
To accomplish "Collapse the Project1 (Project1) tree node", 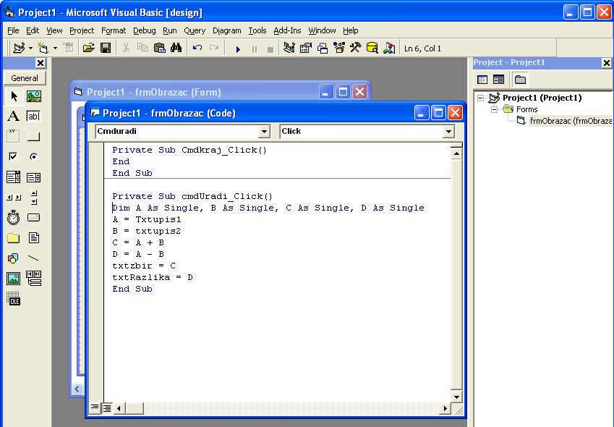I will [480, 98].
